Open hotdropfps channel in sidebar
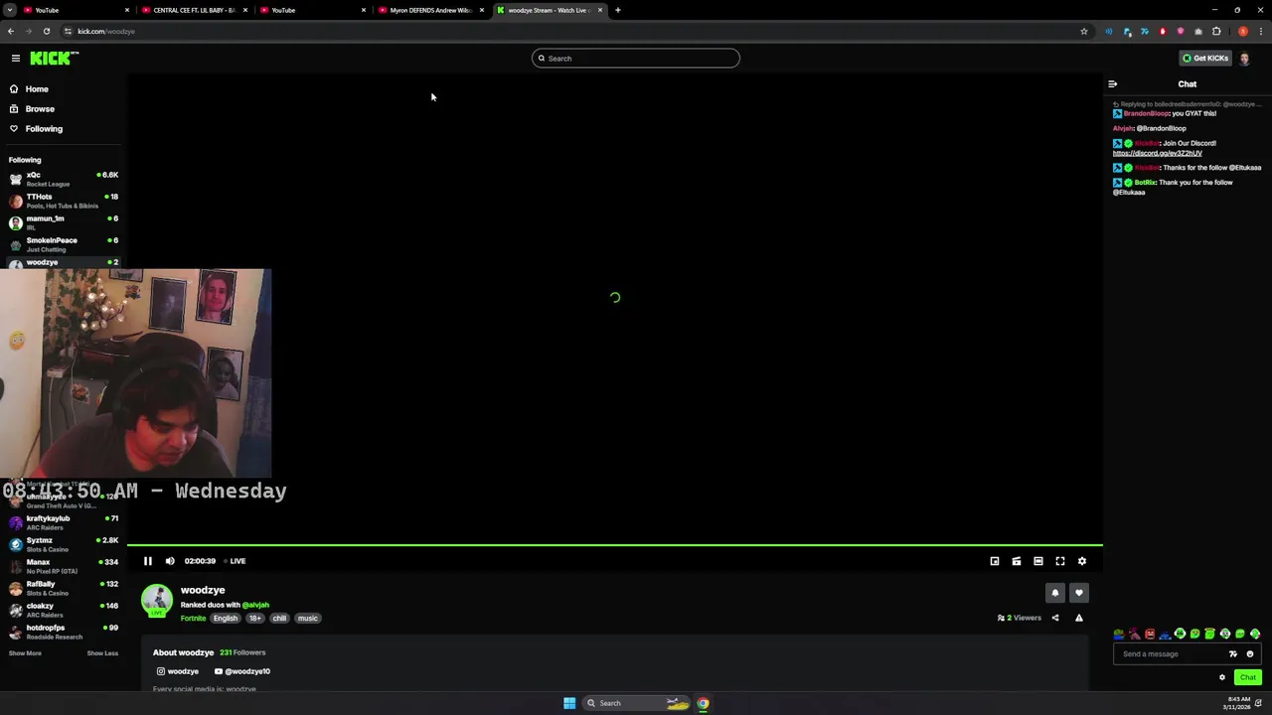This screenshot has height=715, width=1272. pos(64,632)
